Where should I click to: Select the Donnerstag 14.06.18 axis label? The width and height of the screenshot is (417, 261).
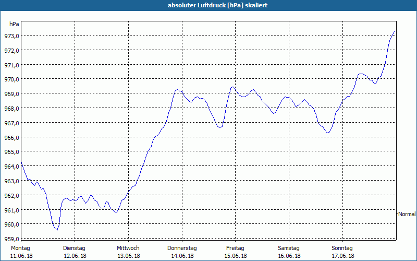182,252
